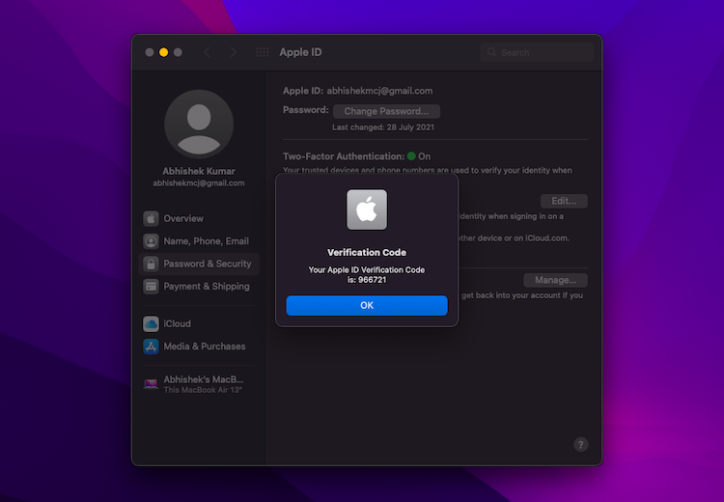Click the Apple ID email address text
724x502 pixels.
pyautogui.click(x=379, y=91)
